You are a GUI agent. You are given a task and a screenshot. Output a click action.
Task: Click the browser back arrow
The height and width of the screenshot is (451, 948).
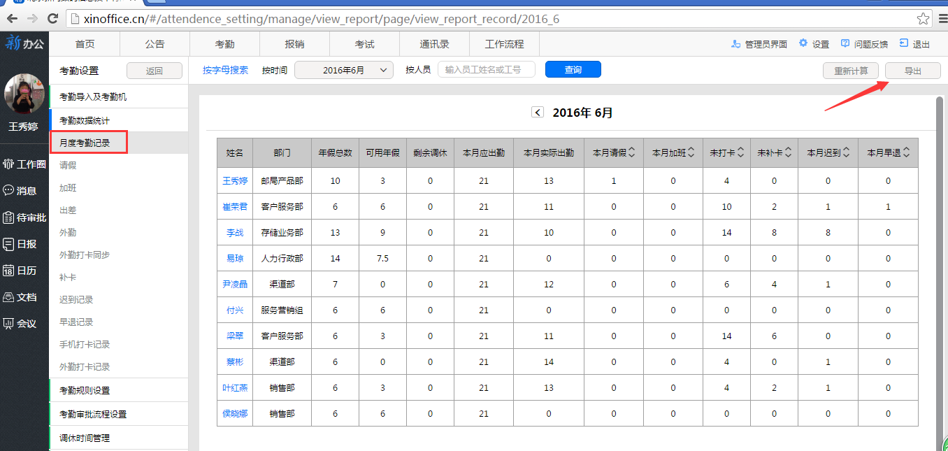pyautogui.click(x=13, y=19)
